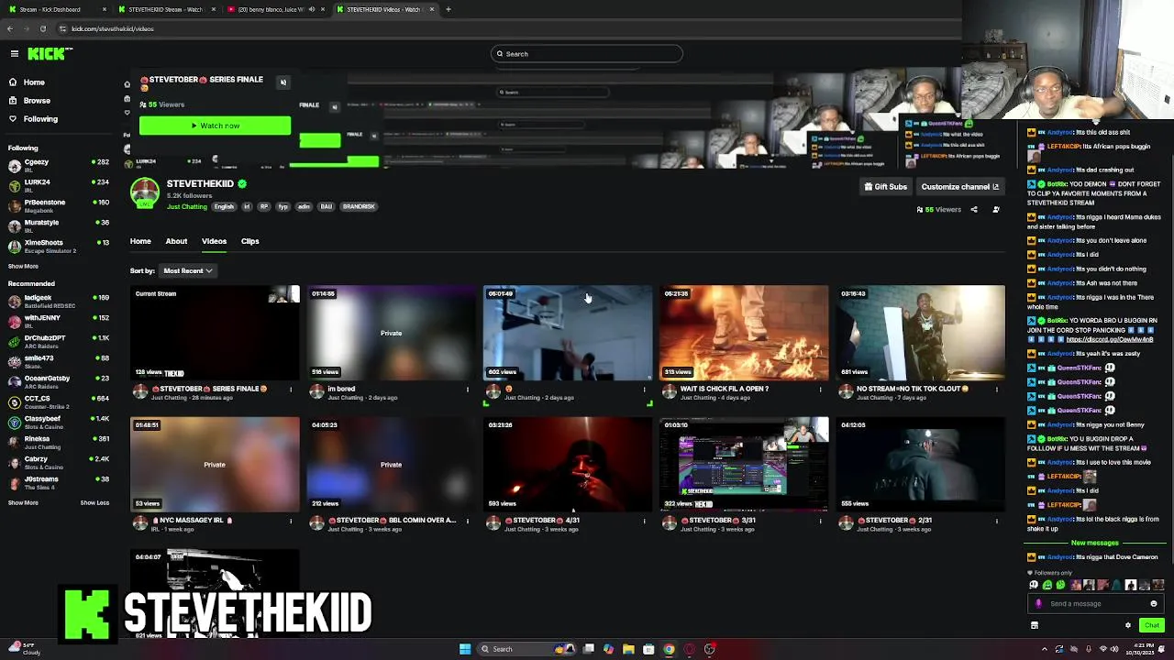Open the Windows Start menu

[465, 649]
